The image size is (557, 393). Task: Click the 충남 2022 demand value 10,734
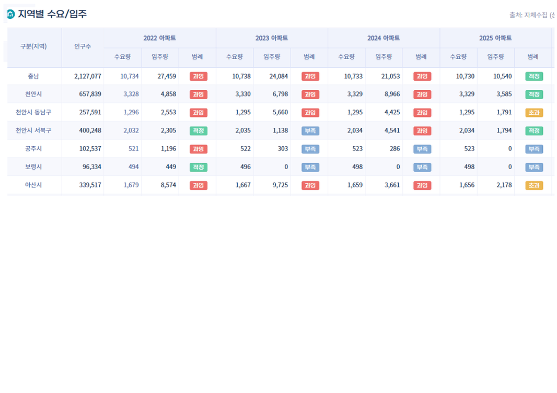pos(129,76)
